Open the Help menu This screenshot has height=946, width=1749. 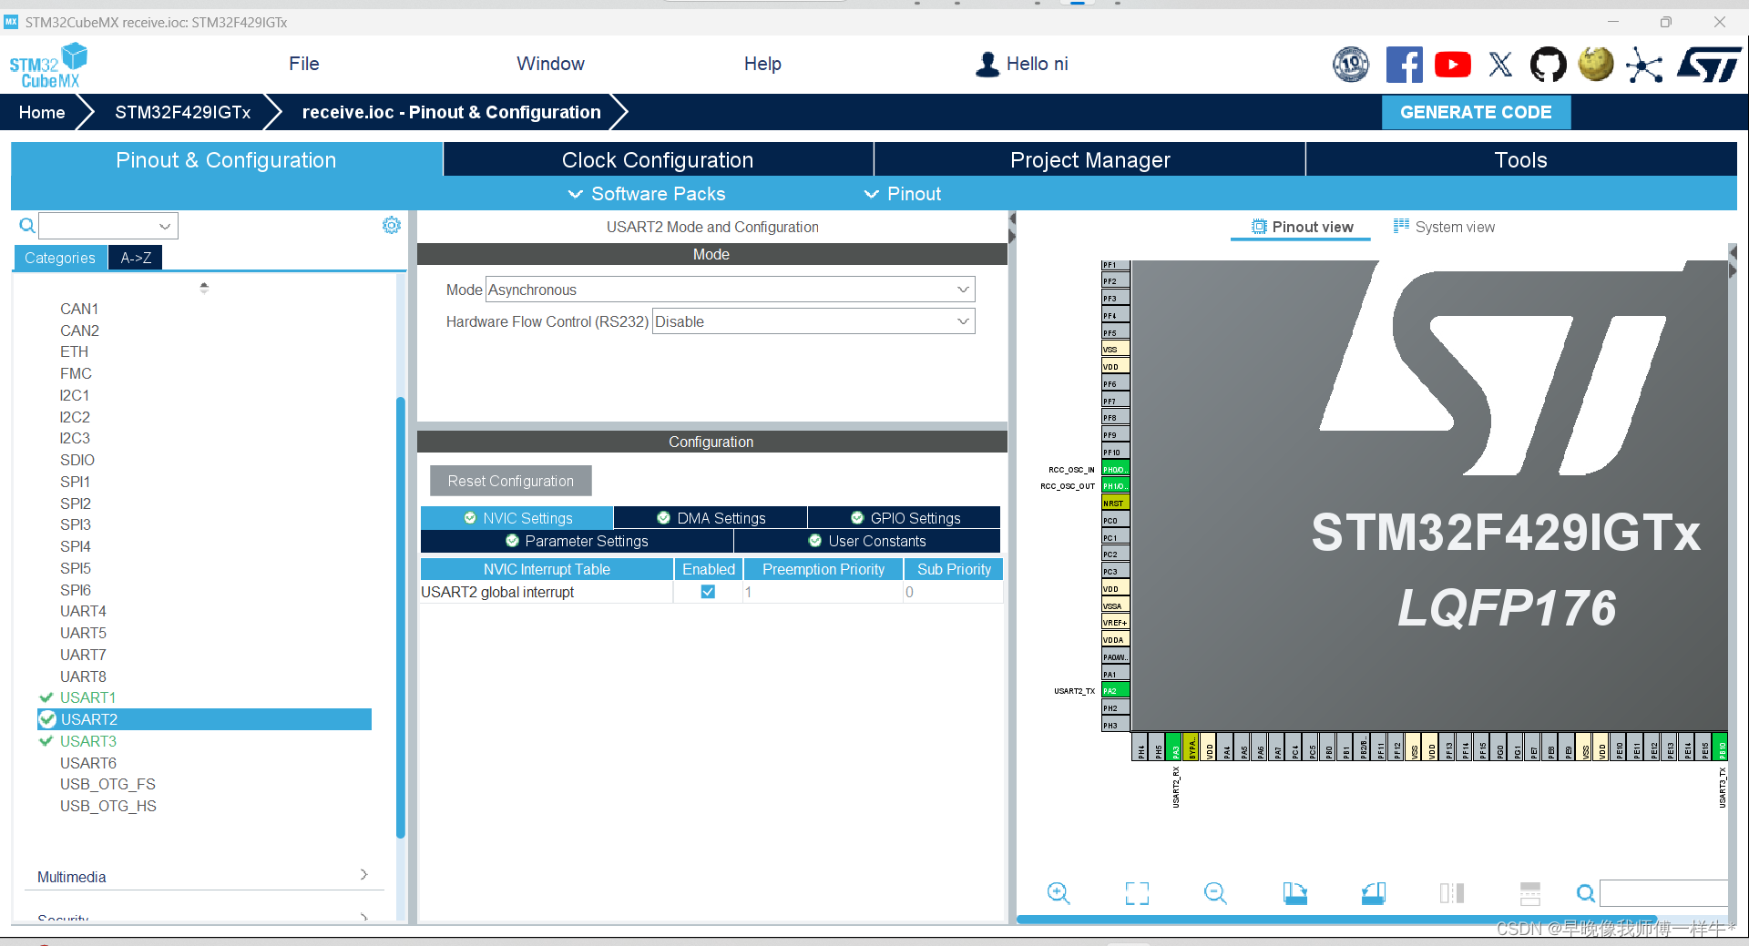click(762, 64)
